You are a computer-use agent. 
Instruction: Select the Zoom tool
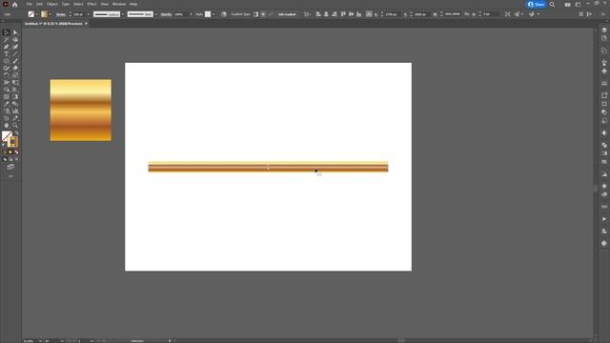coord(15,125)
